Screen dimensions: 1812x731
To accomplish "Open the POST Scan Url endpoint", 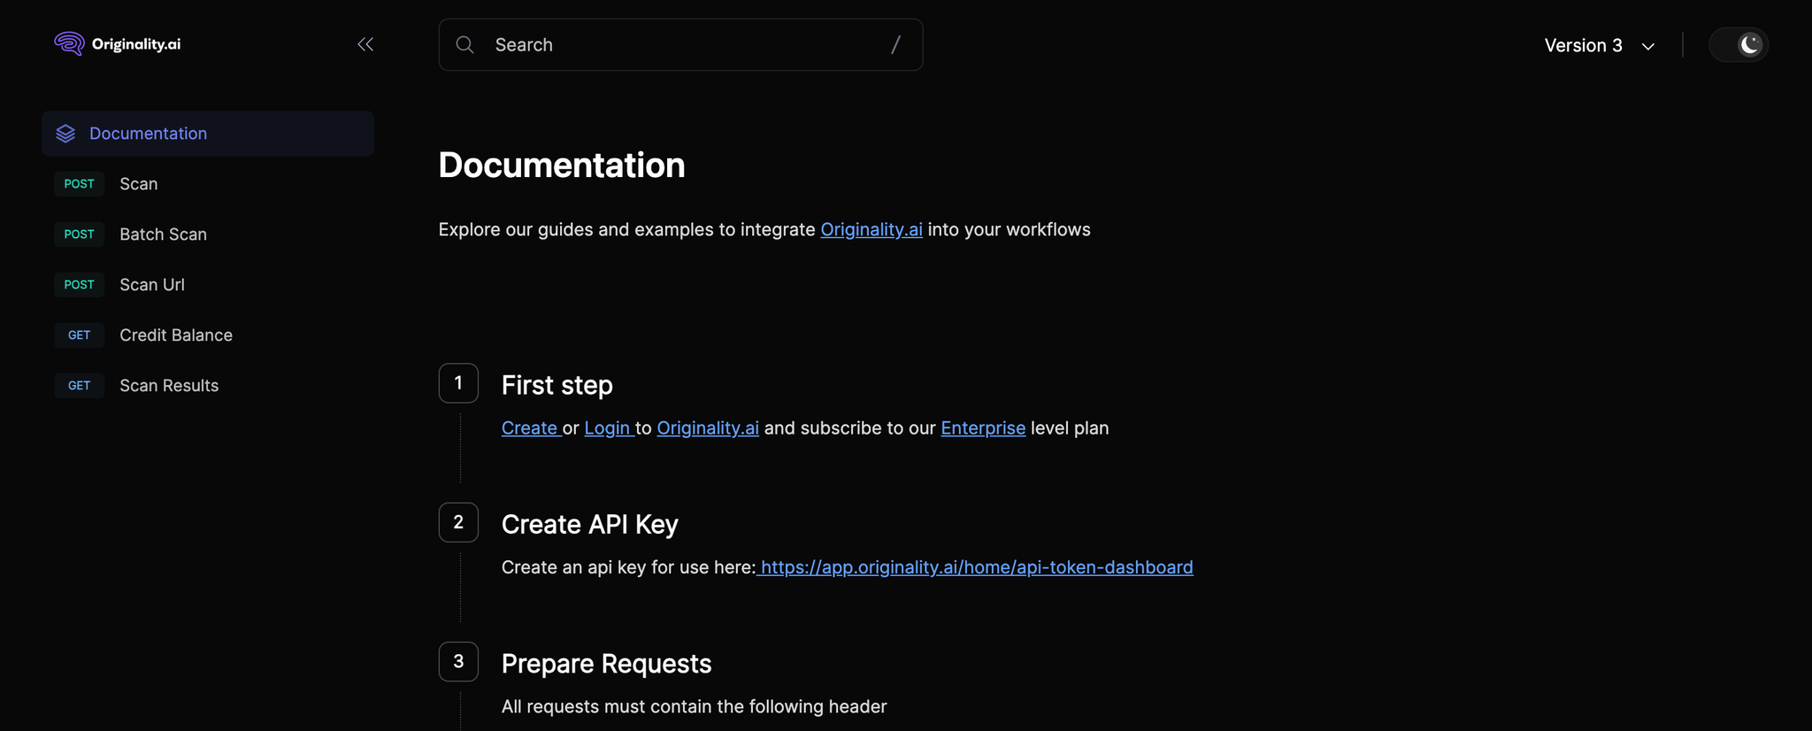I will [208, 285].
